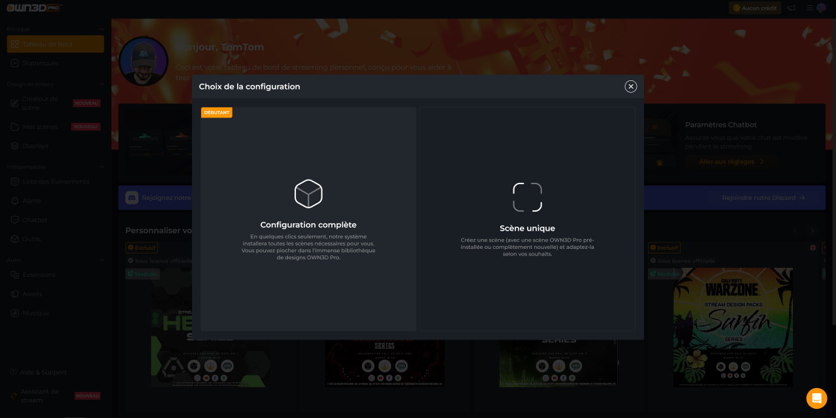
Task: Click the Aucun crédit button
Action: 755,8
